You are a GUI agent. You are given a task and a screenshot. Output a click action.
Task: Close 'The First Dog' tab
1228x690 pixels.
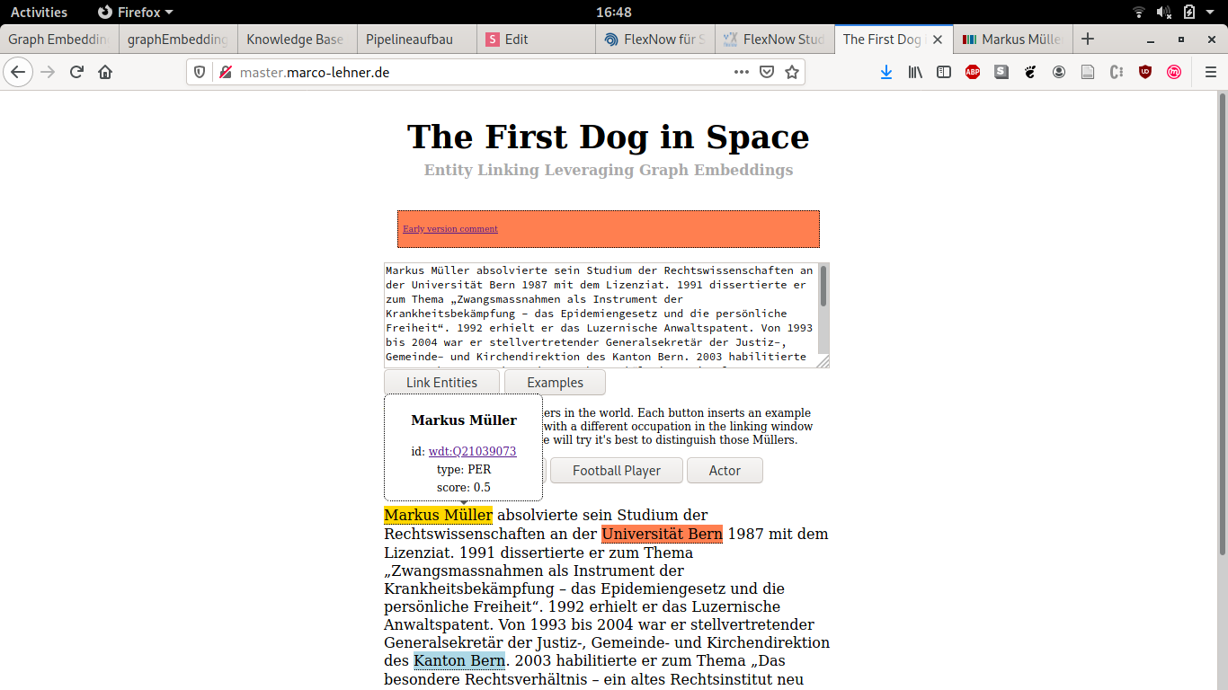[x=938, y=40]
